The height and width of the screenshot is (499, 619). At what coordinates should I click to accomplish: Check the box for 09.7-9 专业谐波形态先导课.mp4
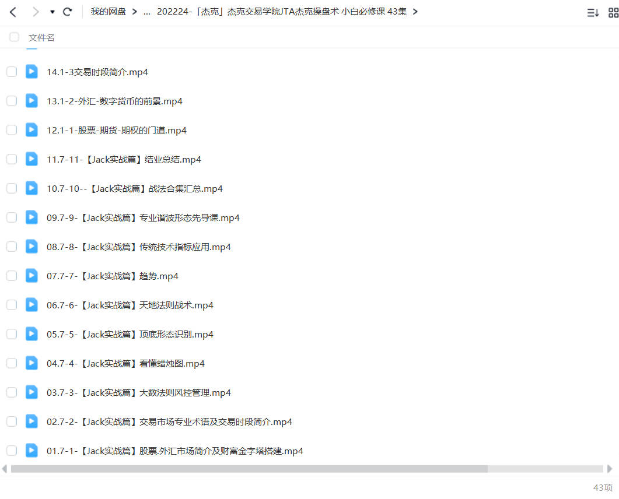(12, 218)
